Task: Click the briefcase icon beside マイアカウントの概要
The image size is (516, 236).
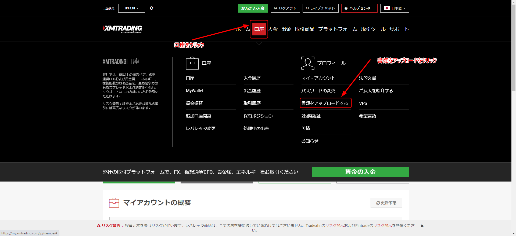Action: tap(114, 203)
